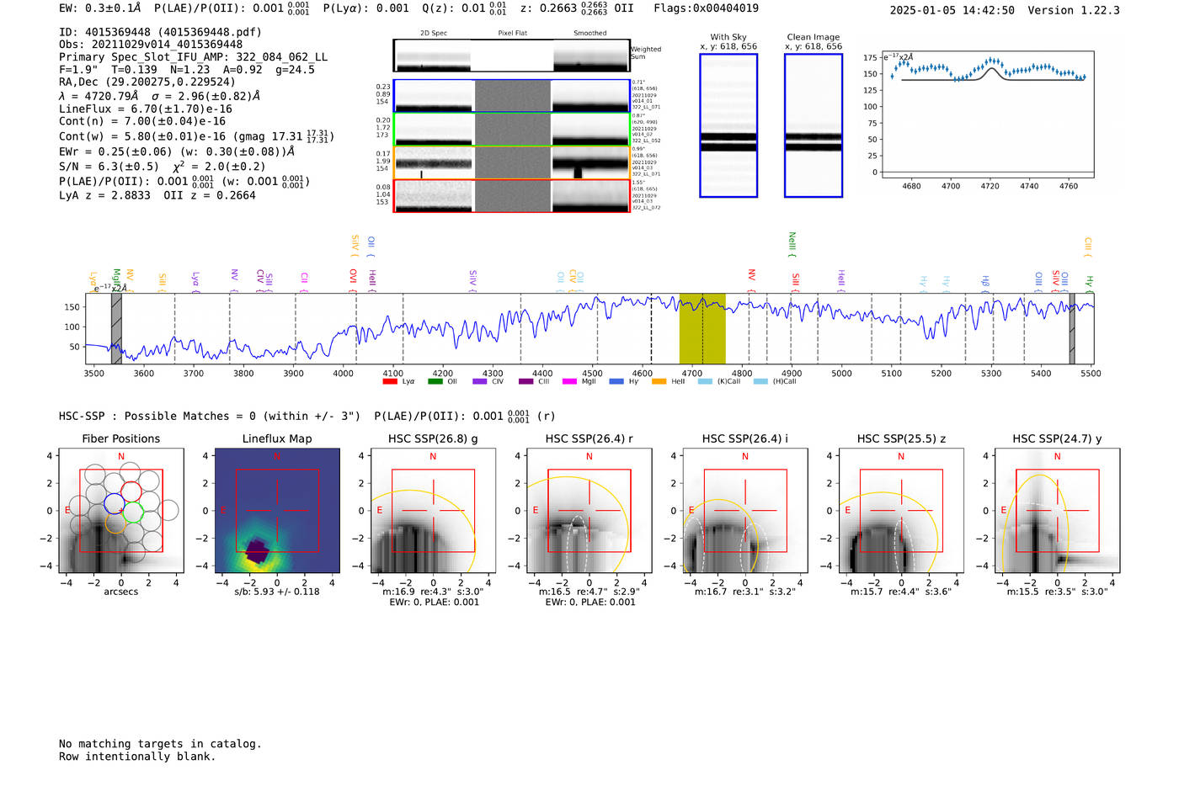Viewport: 1179px width, 802px height.
Task: Click the Cont(n) = 7.00(±0.04)e-16 line
Action: click(x=142, y=122)
